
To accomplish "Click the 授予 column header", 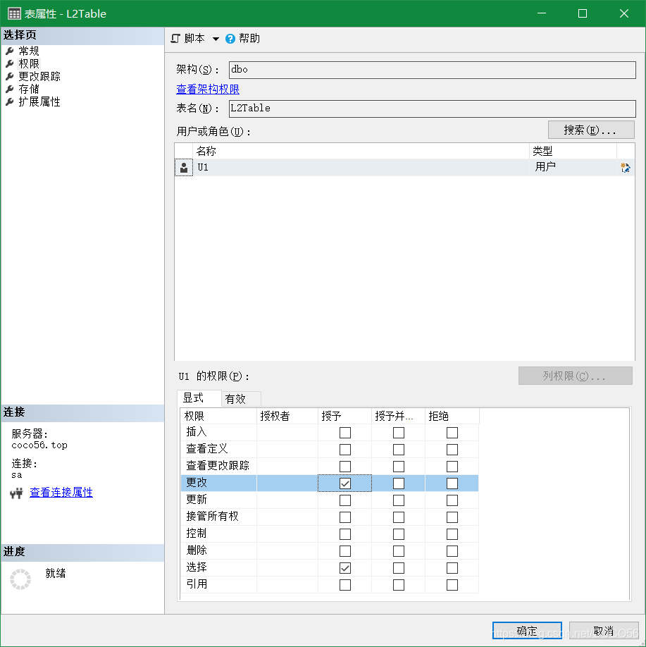I will click(344, 416).
